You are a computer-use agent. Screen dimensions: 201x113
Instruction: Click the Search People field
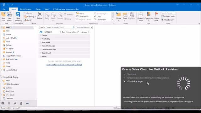point(168,13)
